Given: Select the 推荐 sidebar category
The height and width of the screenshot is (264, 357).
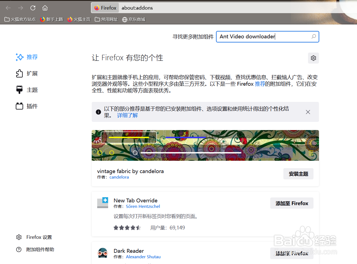Looking at the screenshot, I should pyautogui.click(x=27, y=57).
